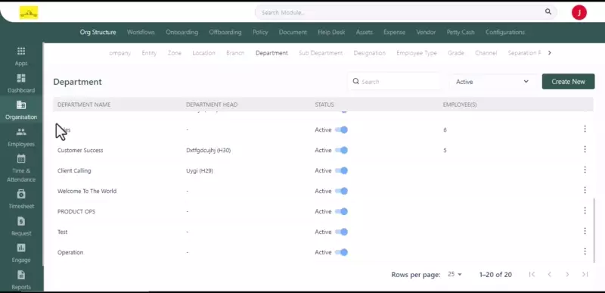Open Rows per page dropdown
The height and width of the screenshot is (293, 605).
pos(455,275)
